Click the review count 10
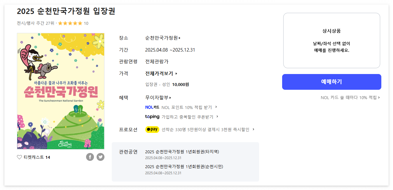 coord(86,23)
